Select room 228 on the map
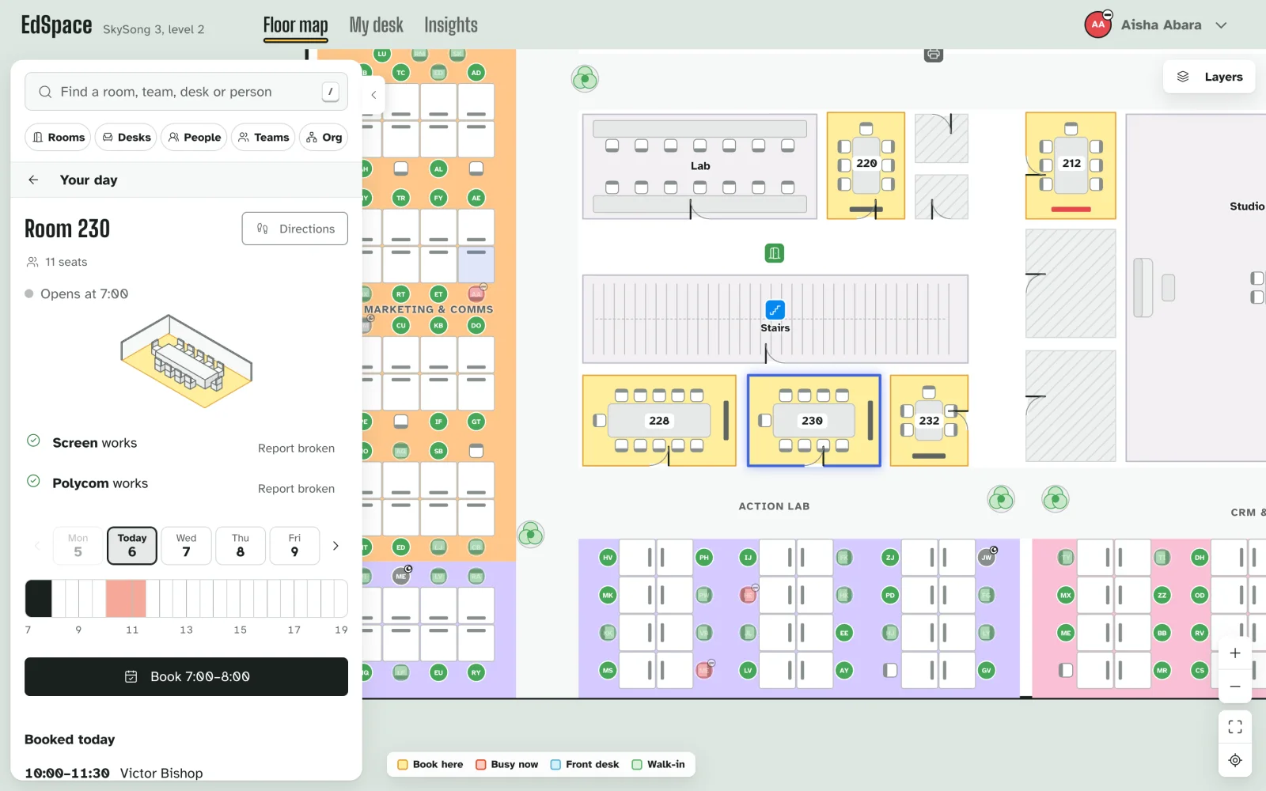 (x=659, y=421)
